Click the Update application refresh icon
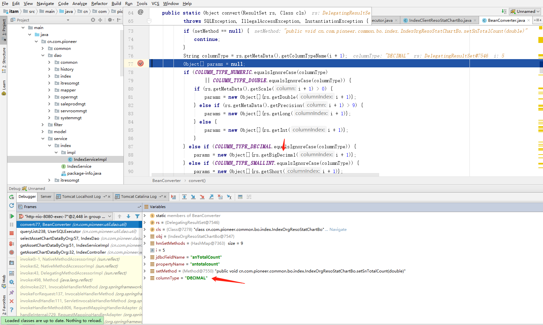543x325 pixels. pos(12,205)
